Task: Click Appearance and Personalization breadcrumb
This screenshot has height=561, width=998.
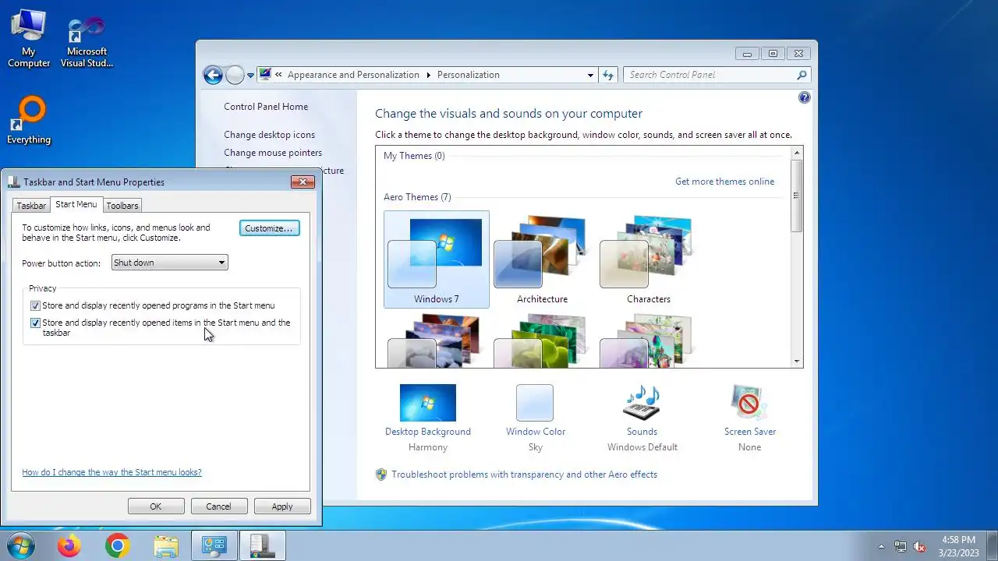Action: pyautogui.click(x=353, y=75)
